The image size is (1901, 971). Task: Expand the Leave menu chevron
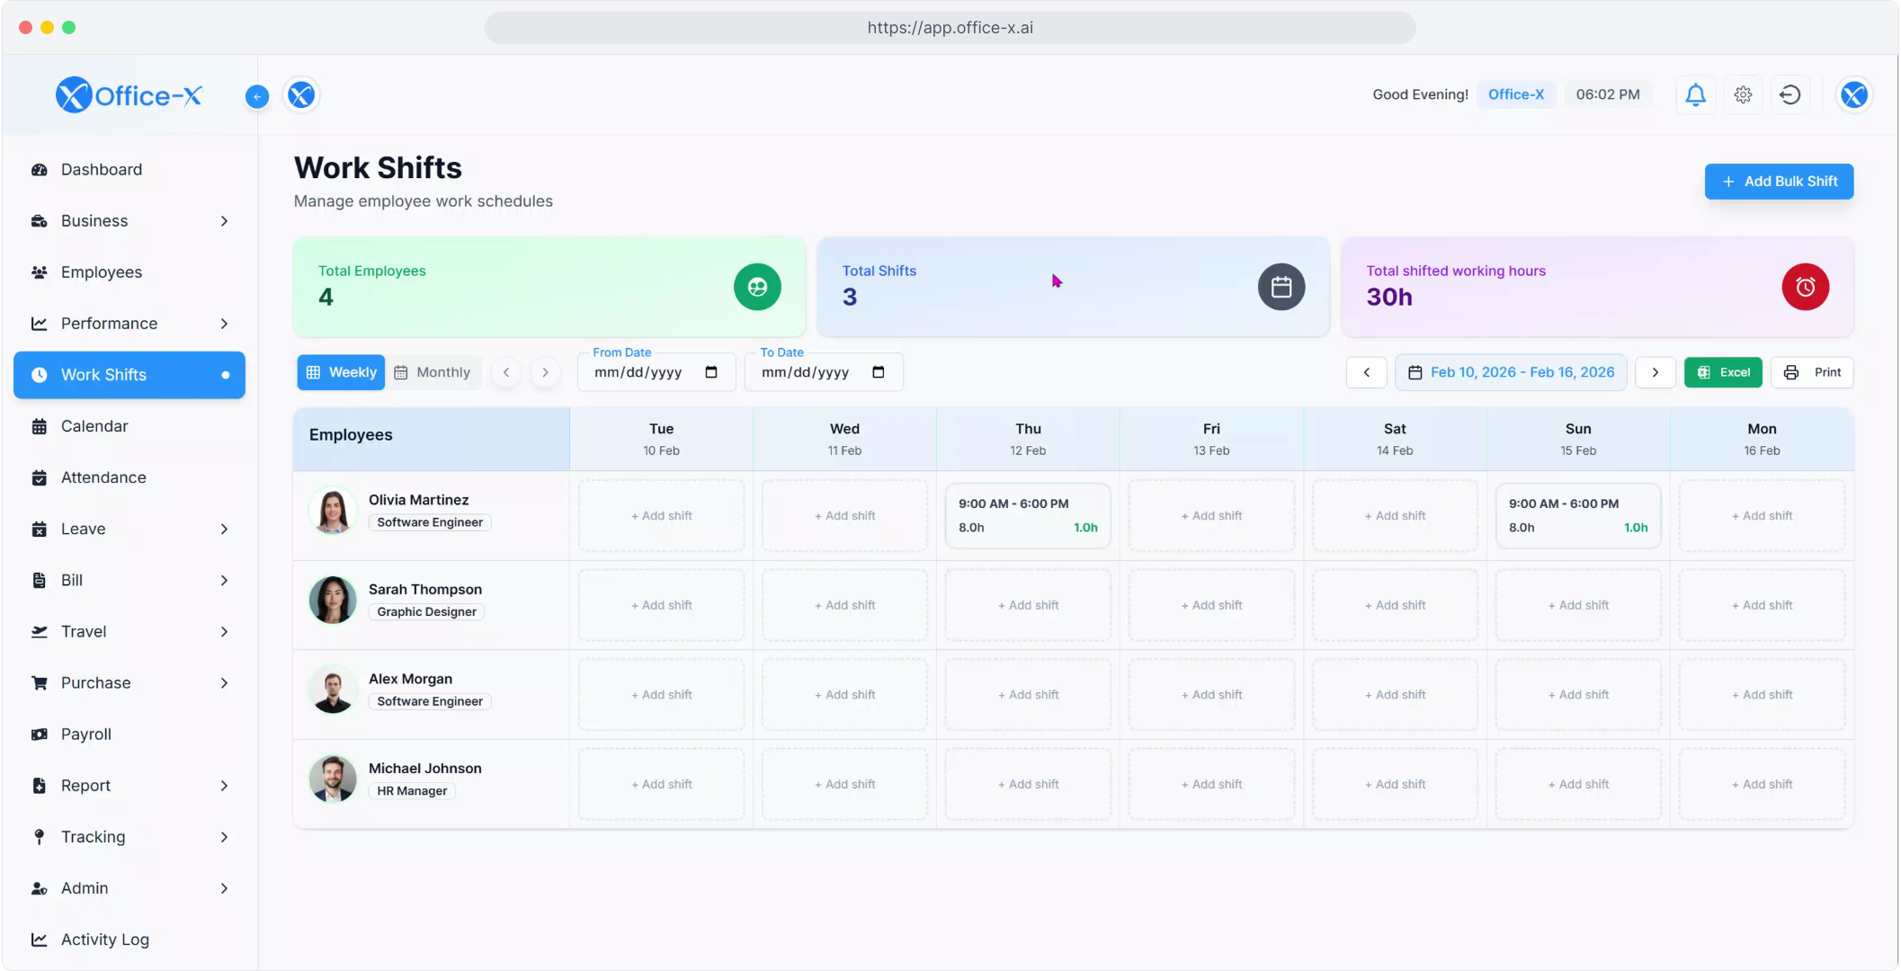(x=224, y=530)
